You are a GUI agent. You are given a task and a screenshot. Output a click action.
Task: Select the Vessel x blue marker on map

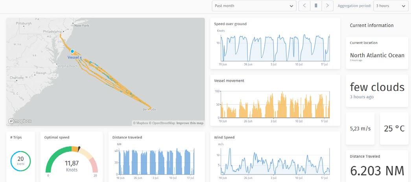click(72, 51)
